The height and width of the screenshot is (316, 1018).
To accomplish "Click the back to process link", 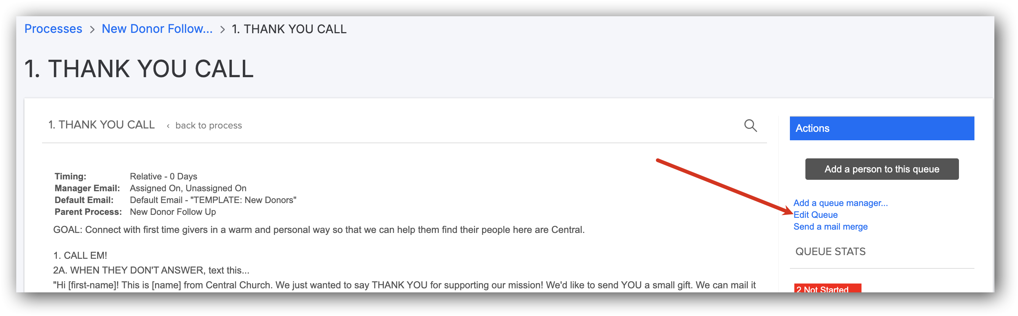I will (x=208, y=126).
